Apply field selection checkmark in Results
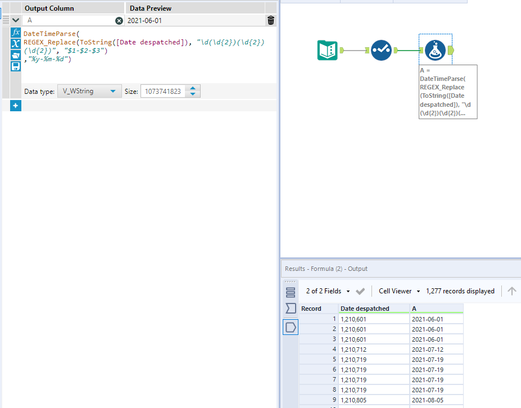Image resolution: width=521 pixels, height=408 pixels. 360,291
